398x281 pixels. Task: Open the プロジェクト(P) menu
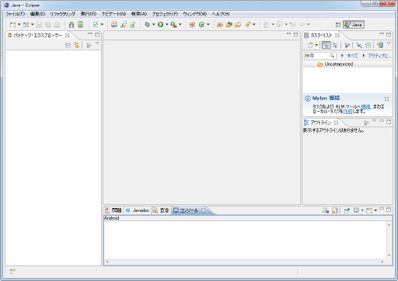click(x=165, y=14)
